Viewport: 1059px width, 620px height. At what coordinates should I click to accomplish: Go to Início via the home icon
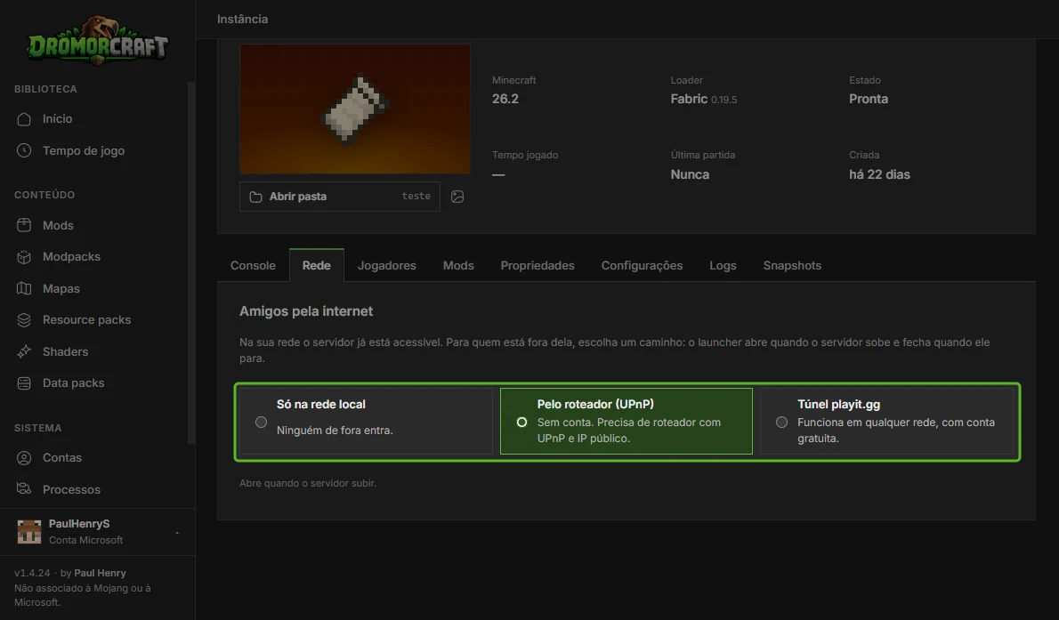(24, 119)
